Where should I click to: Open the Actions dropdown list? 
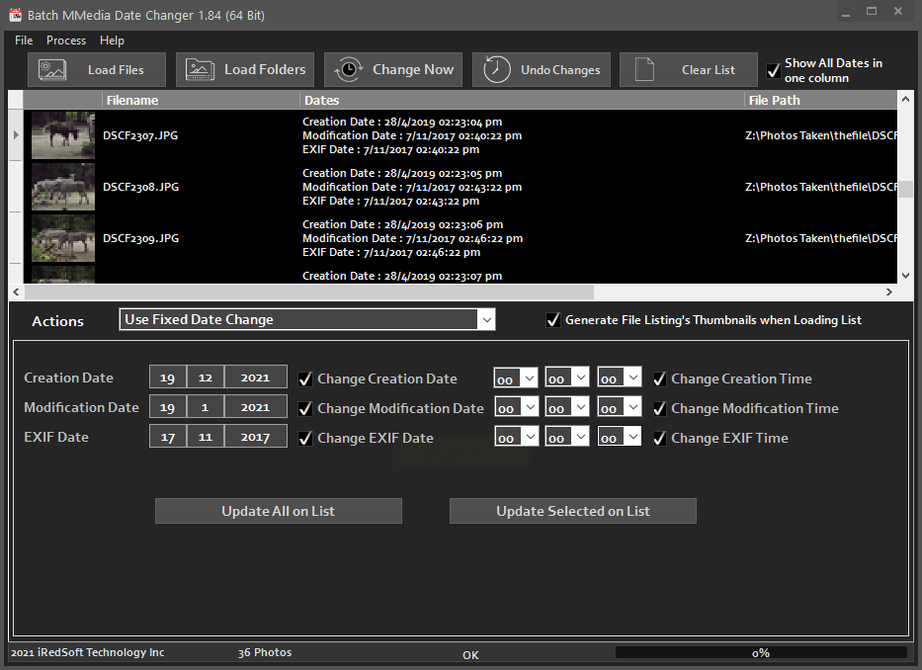pos(484,319)
